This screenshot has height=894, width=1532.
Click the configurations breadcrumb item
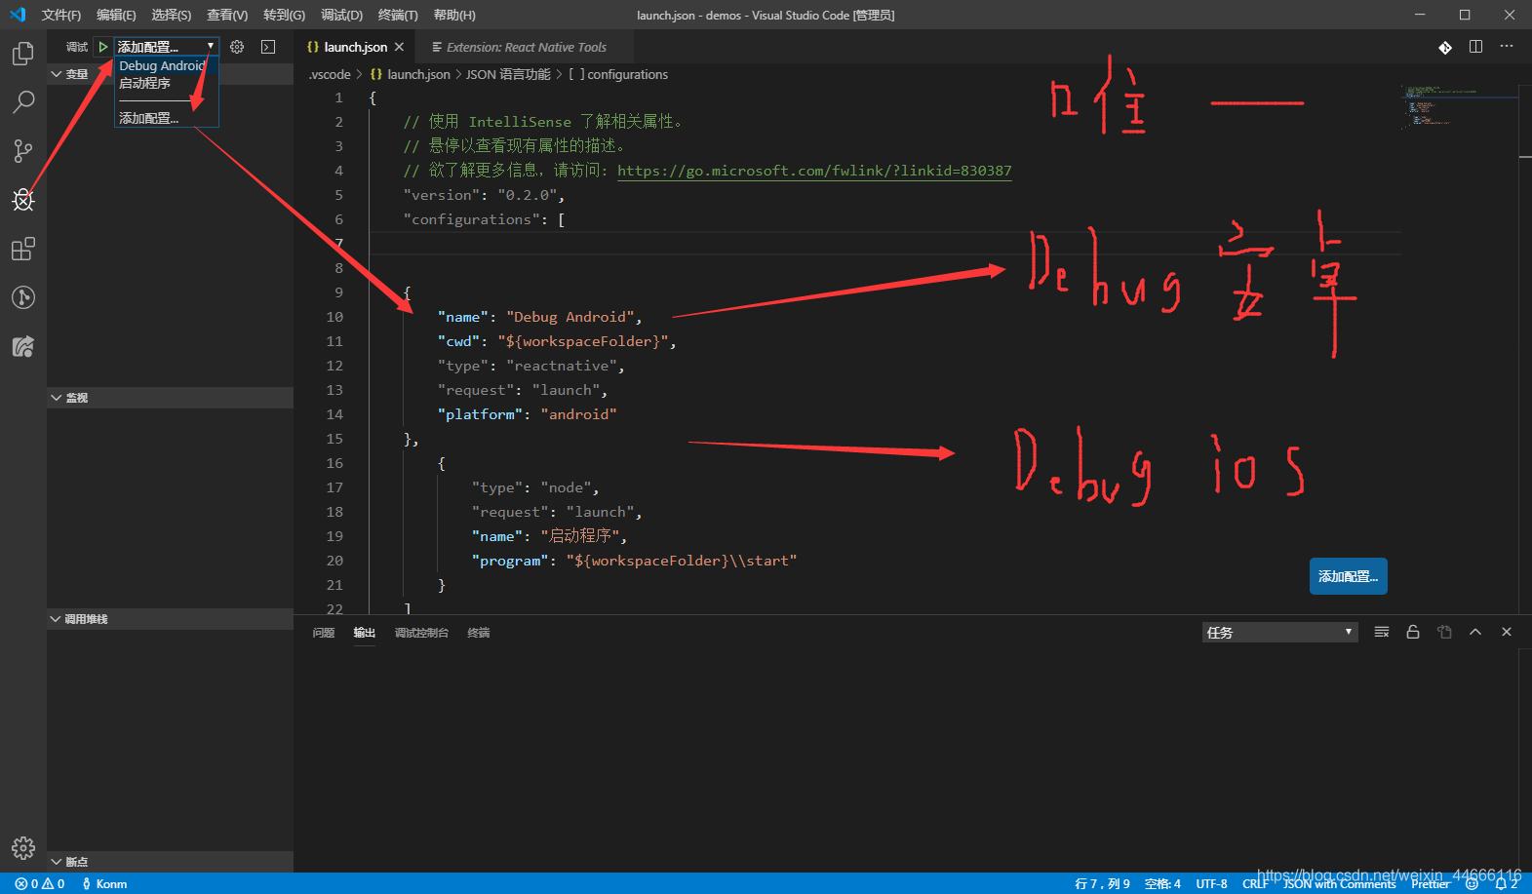point(618,74)
